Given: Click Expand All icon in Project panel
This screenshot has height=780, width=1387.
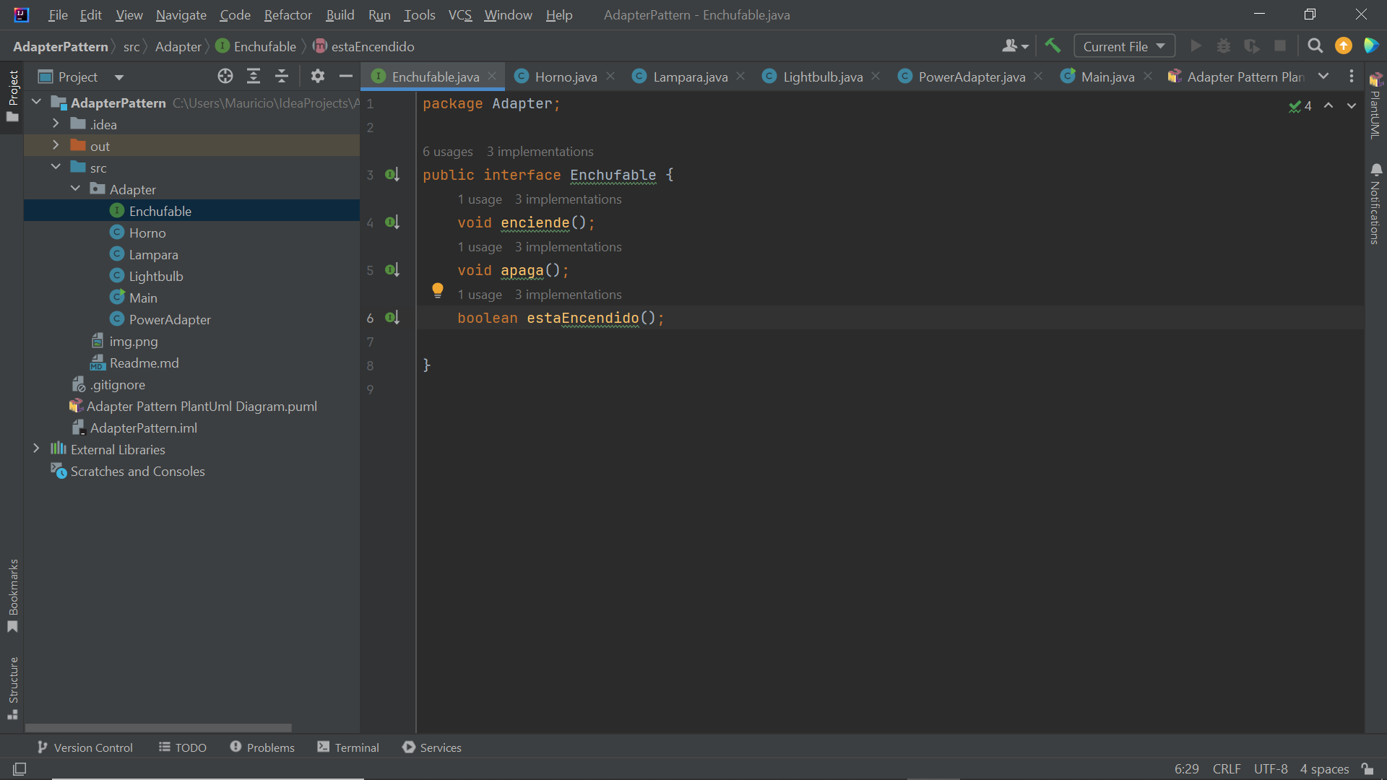Looking at the screenshot, I should click(x=254, y=77).
